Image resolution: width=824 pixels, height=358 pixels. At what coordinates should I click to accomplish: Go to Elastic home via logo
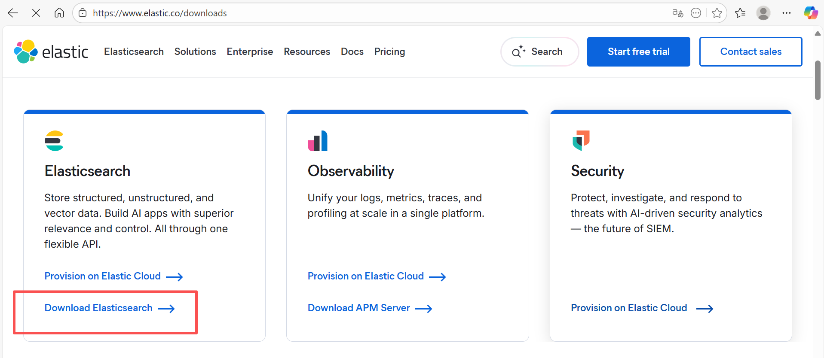pos(51,52)
